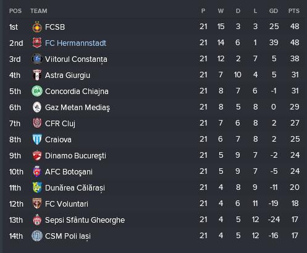
Task: Open the FC Voluntari team page
Action: [x=67, y=204]
